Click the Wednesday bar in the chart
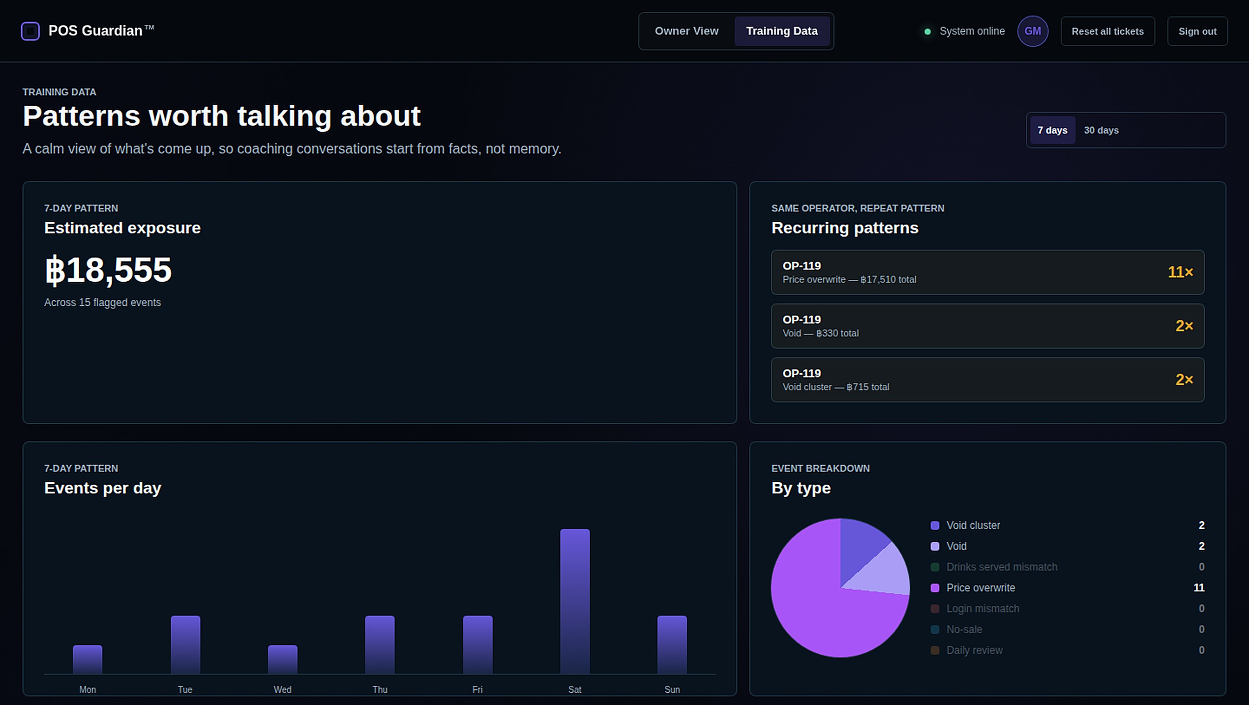 282,659
